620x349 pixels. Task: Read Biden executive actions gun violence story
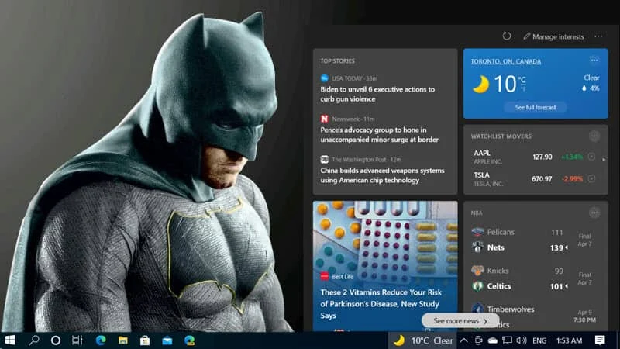pyautogui.click(x=377, y=94)
